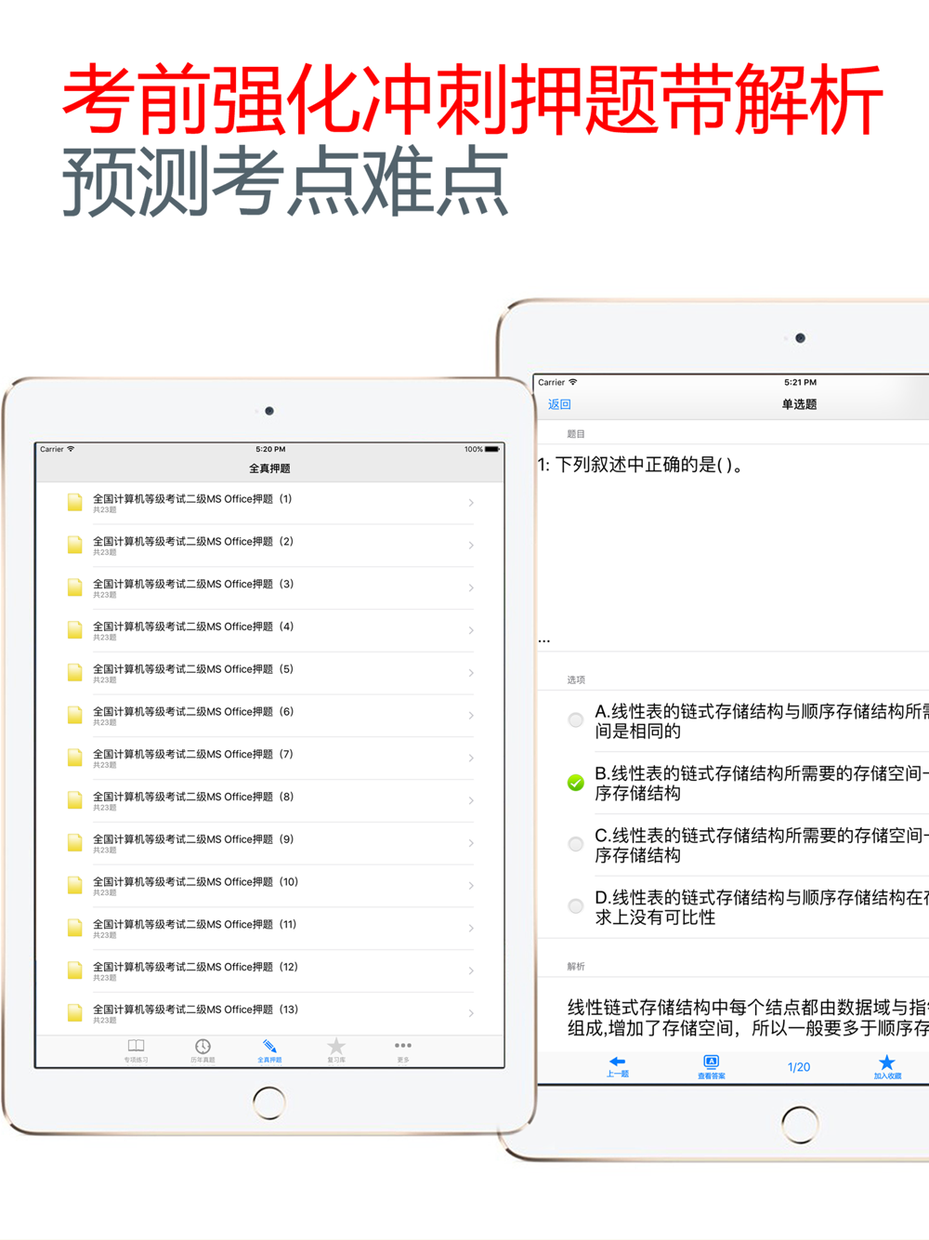
Task: Click the question text 下列叙述中正确的是
Action: (x=640, y=465)
